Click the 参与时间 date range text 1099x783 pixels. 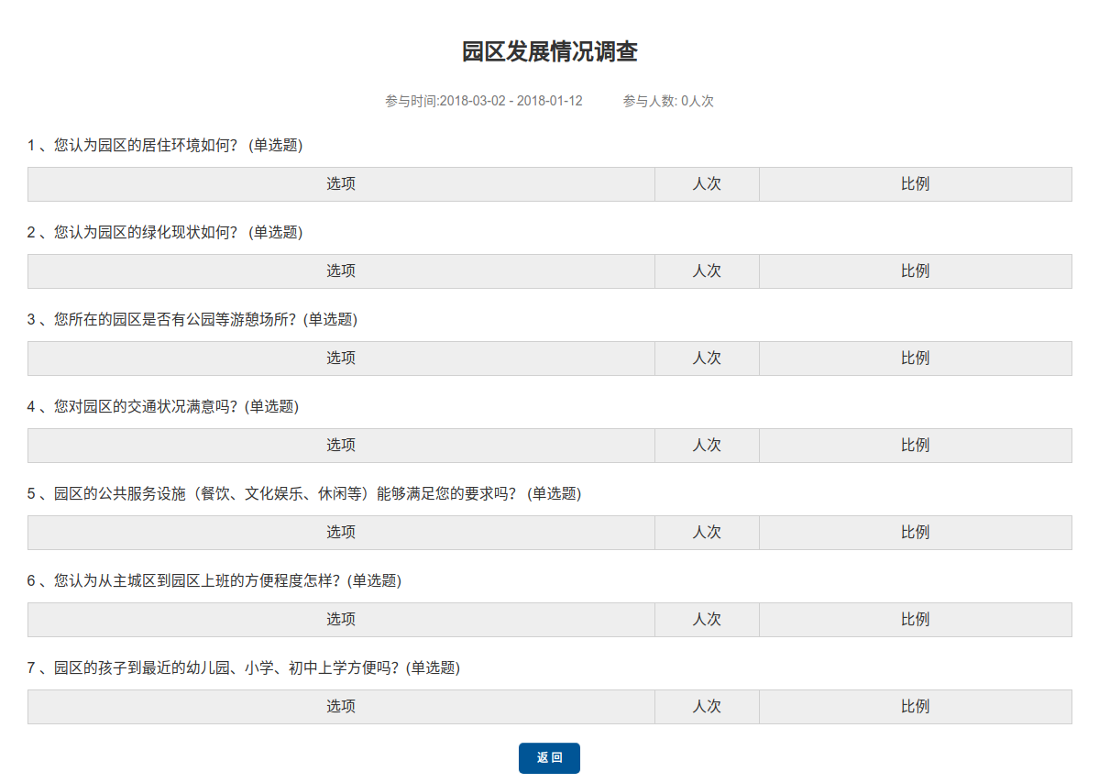(x=483, y=101)
